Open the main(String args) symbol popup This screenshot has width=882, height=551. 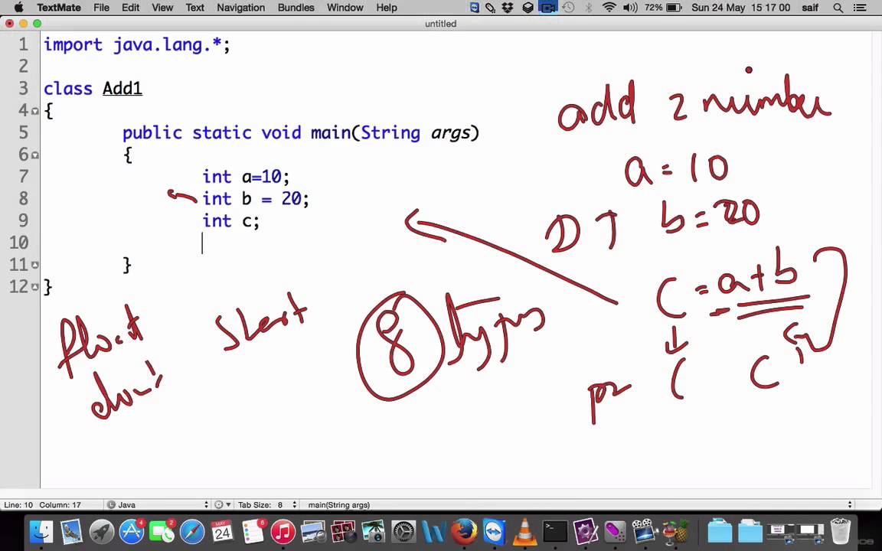(x=578, y=504)
